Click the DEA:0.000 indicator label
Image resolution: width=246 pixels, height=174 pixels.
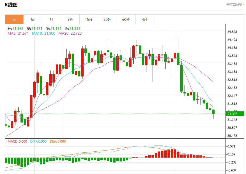tap(58, 141)
